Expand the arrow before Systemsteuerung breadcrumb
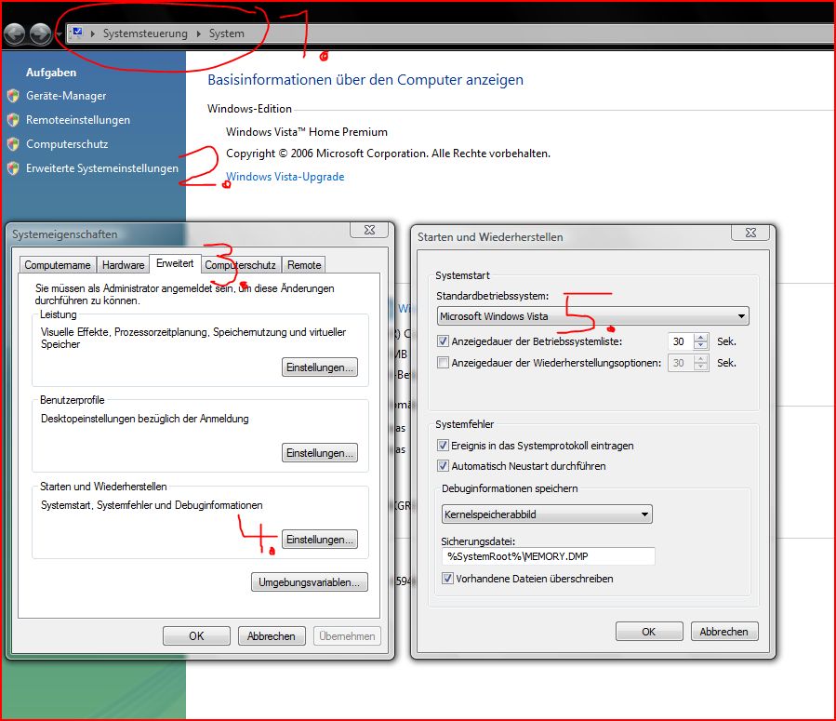This screenshot has height=721, width=836. [93, 33]
